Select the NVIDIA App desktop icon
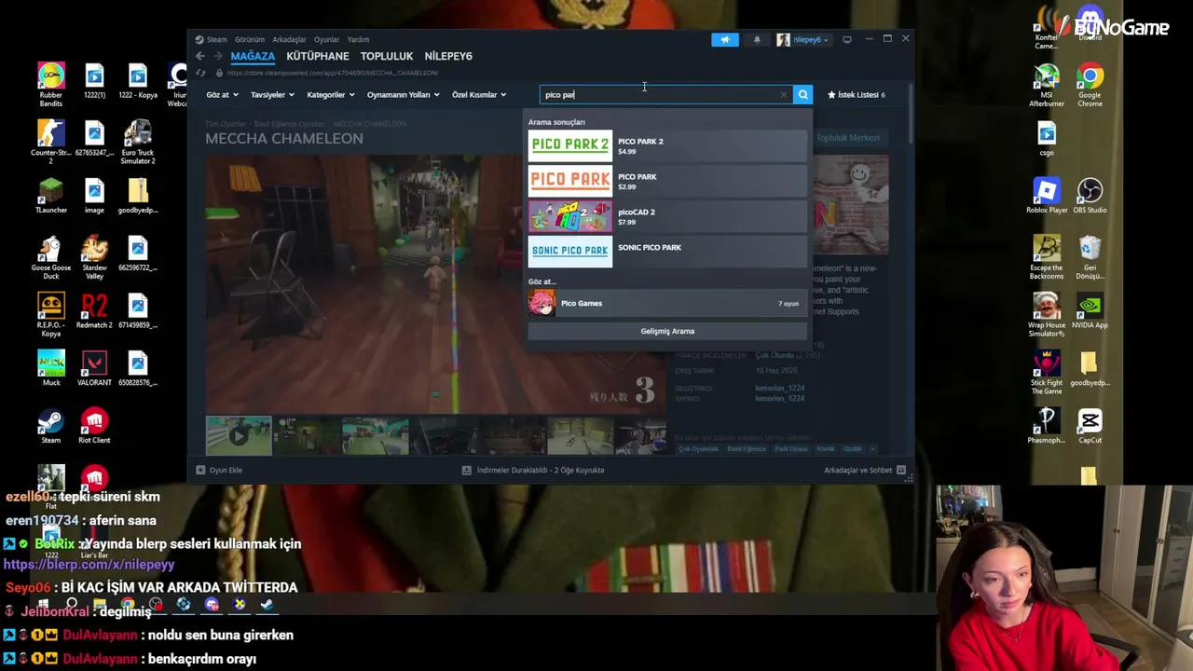 [x=1090, y=311]
